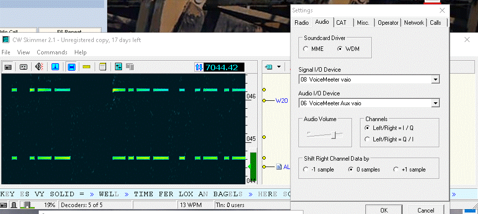478x214 pixels.
Task: Click the CW Skimmer title bar app icon
Action: tap(6, 40)
